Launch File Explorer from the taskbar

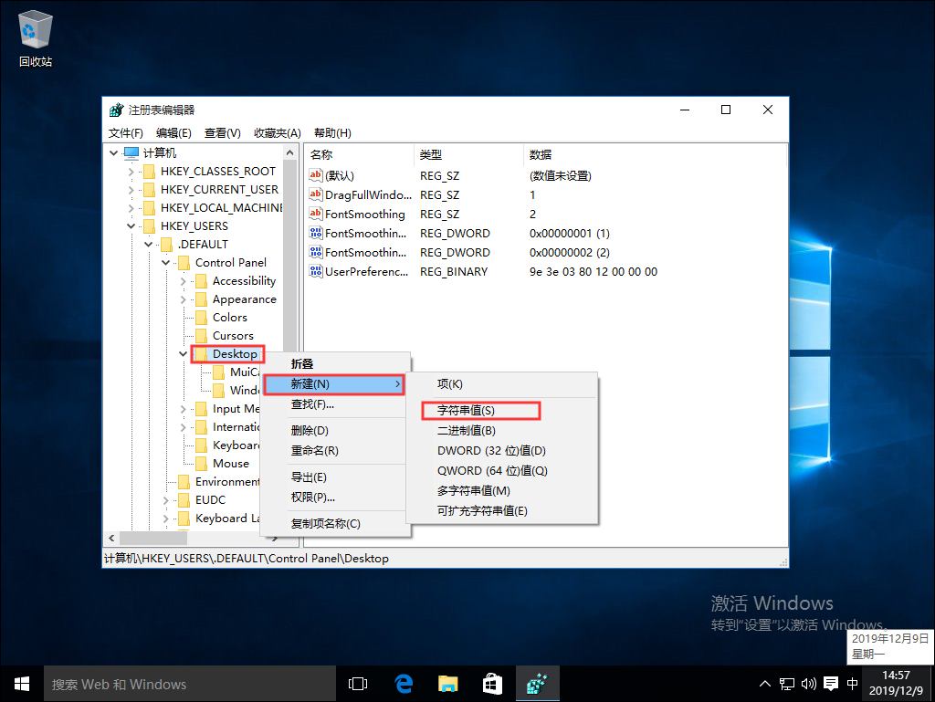pos(447,683)
